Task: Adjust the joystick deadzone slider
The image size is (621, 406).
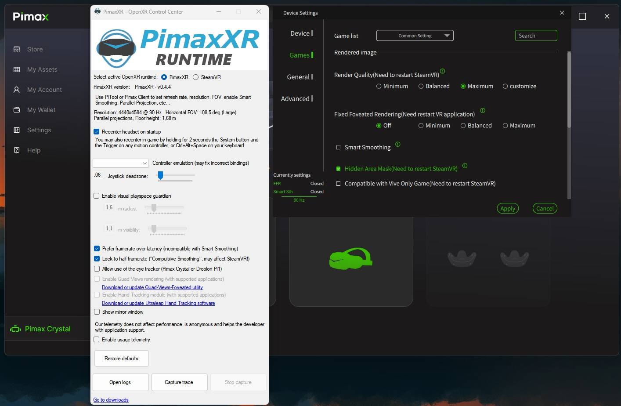Action: pos(160,175)
